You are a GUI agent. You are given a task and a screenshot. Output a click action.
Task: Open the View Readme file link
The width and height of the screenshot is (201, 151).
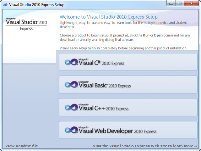click(22, 146)
